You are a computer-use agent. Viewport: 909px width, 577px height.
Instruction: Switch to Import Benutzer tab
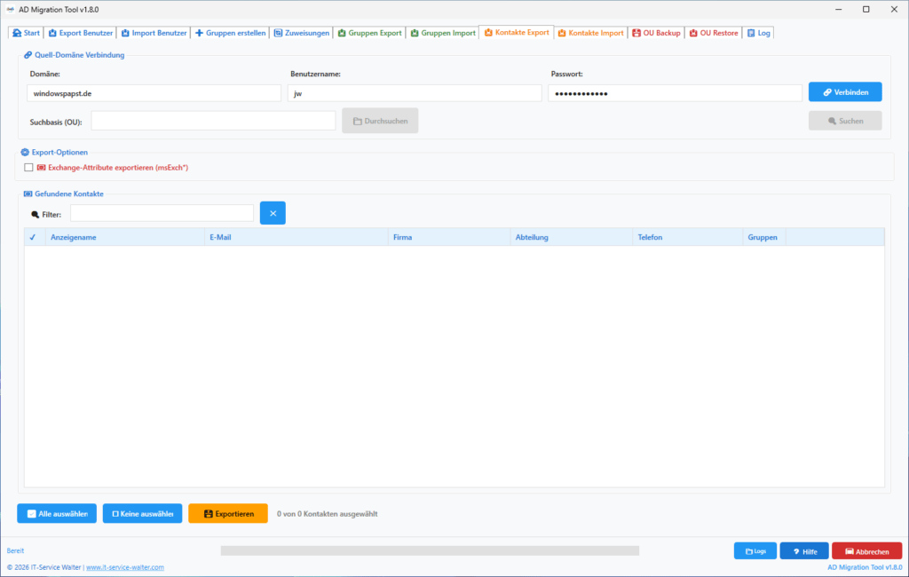click(x=154, y=33)
